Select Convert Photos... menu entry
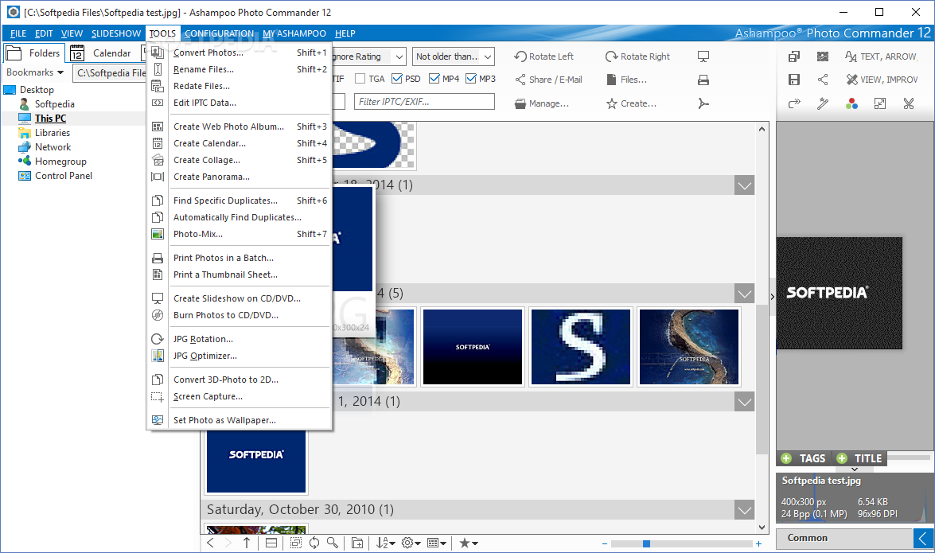The image size is (935, 553). coord(239,53)
